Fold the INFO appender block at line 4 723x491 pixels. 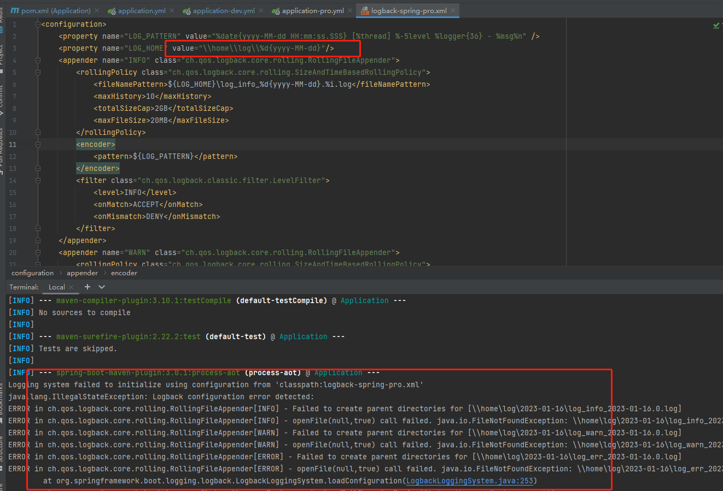point(38,60)
